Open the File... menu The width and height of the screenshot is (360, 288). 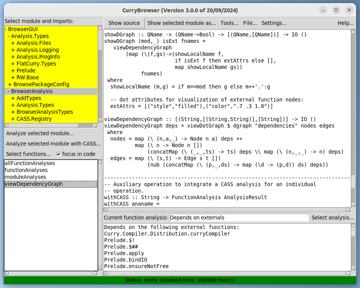click(250, 23)
